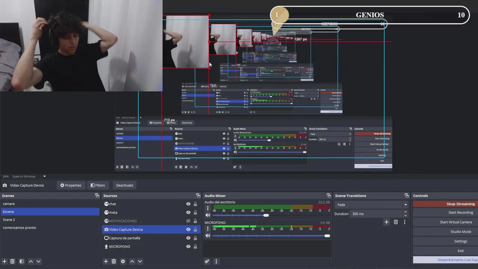Start the Virtual Camera

[445, 222]
